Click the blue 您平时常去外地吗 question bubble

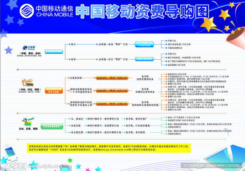coord(54,52)
